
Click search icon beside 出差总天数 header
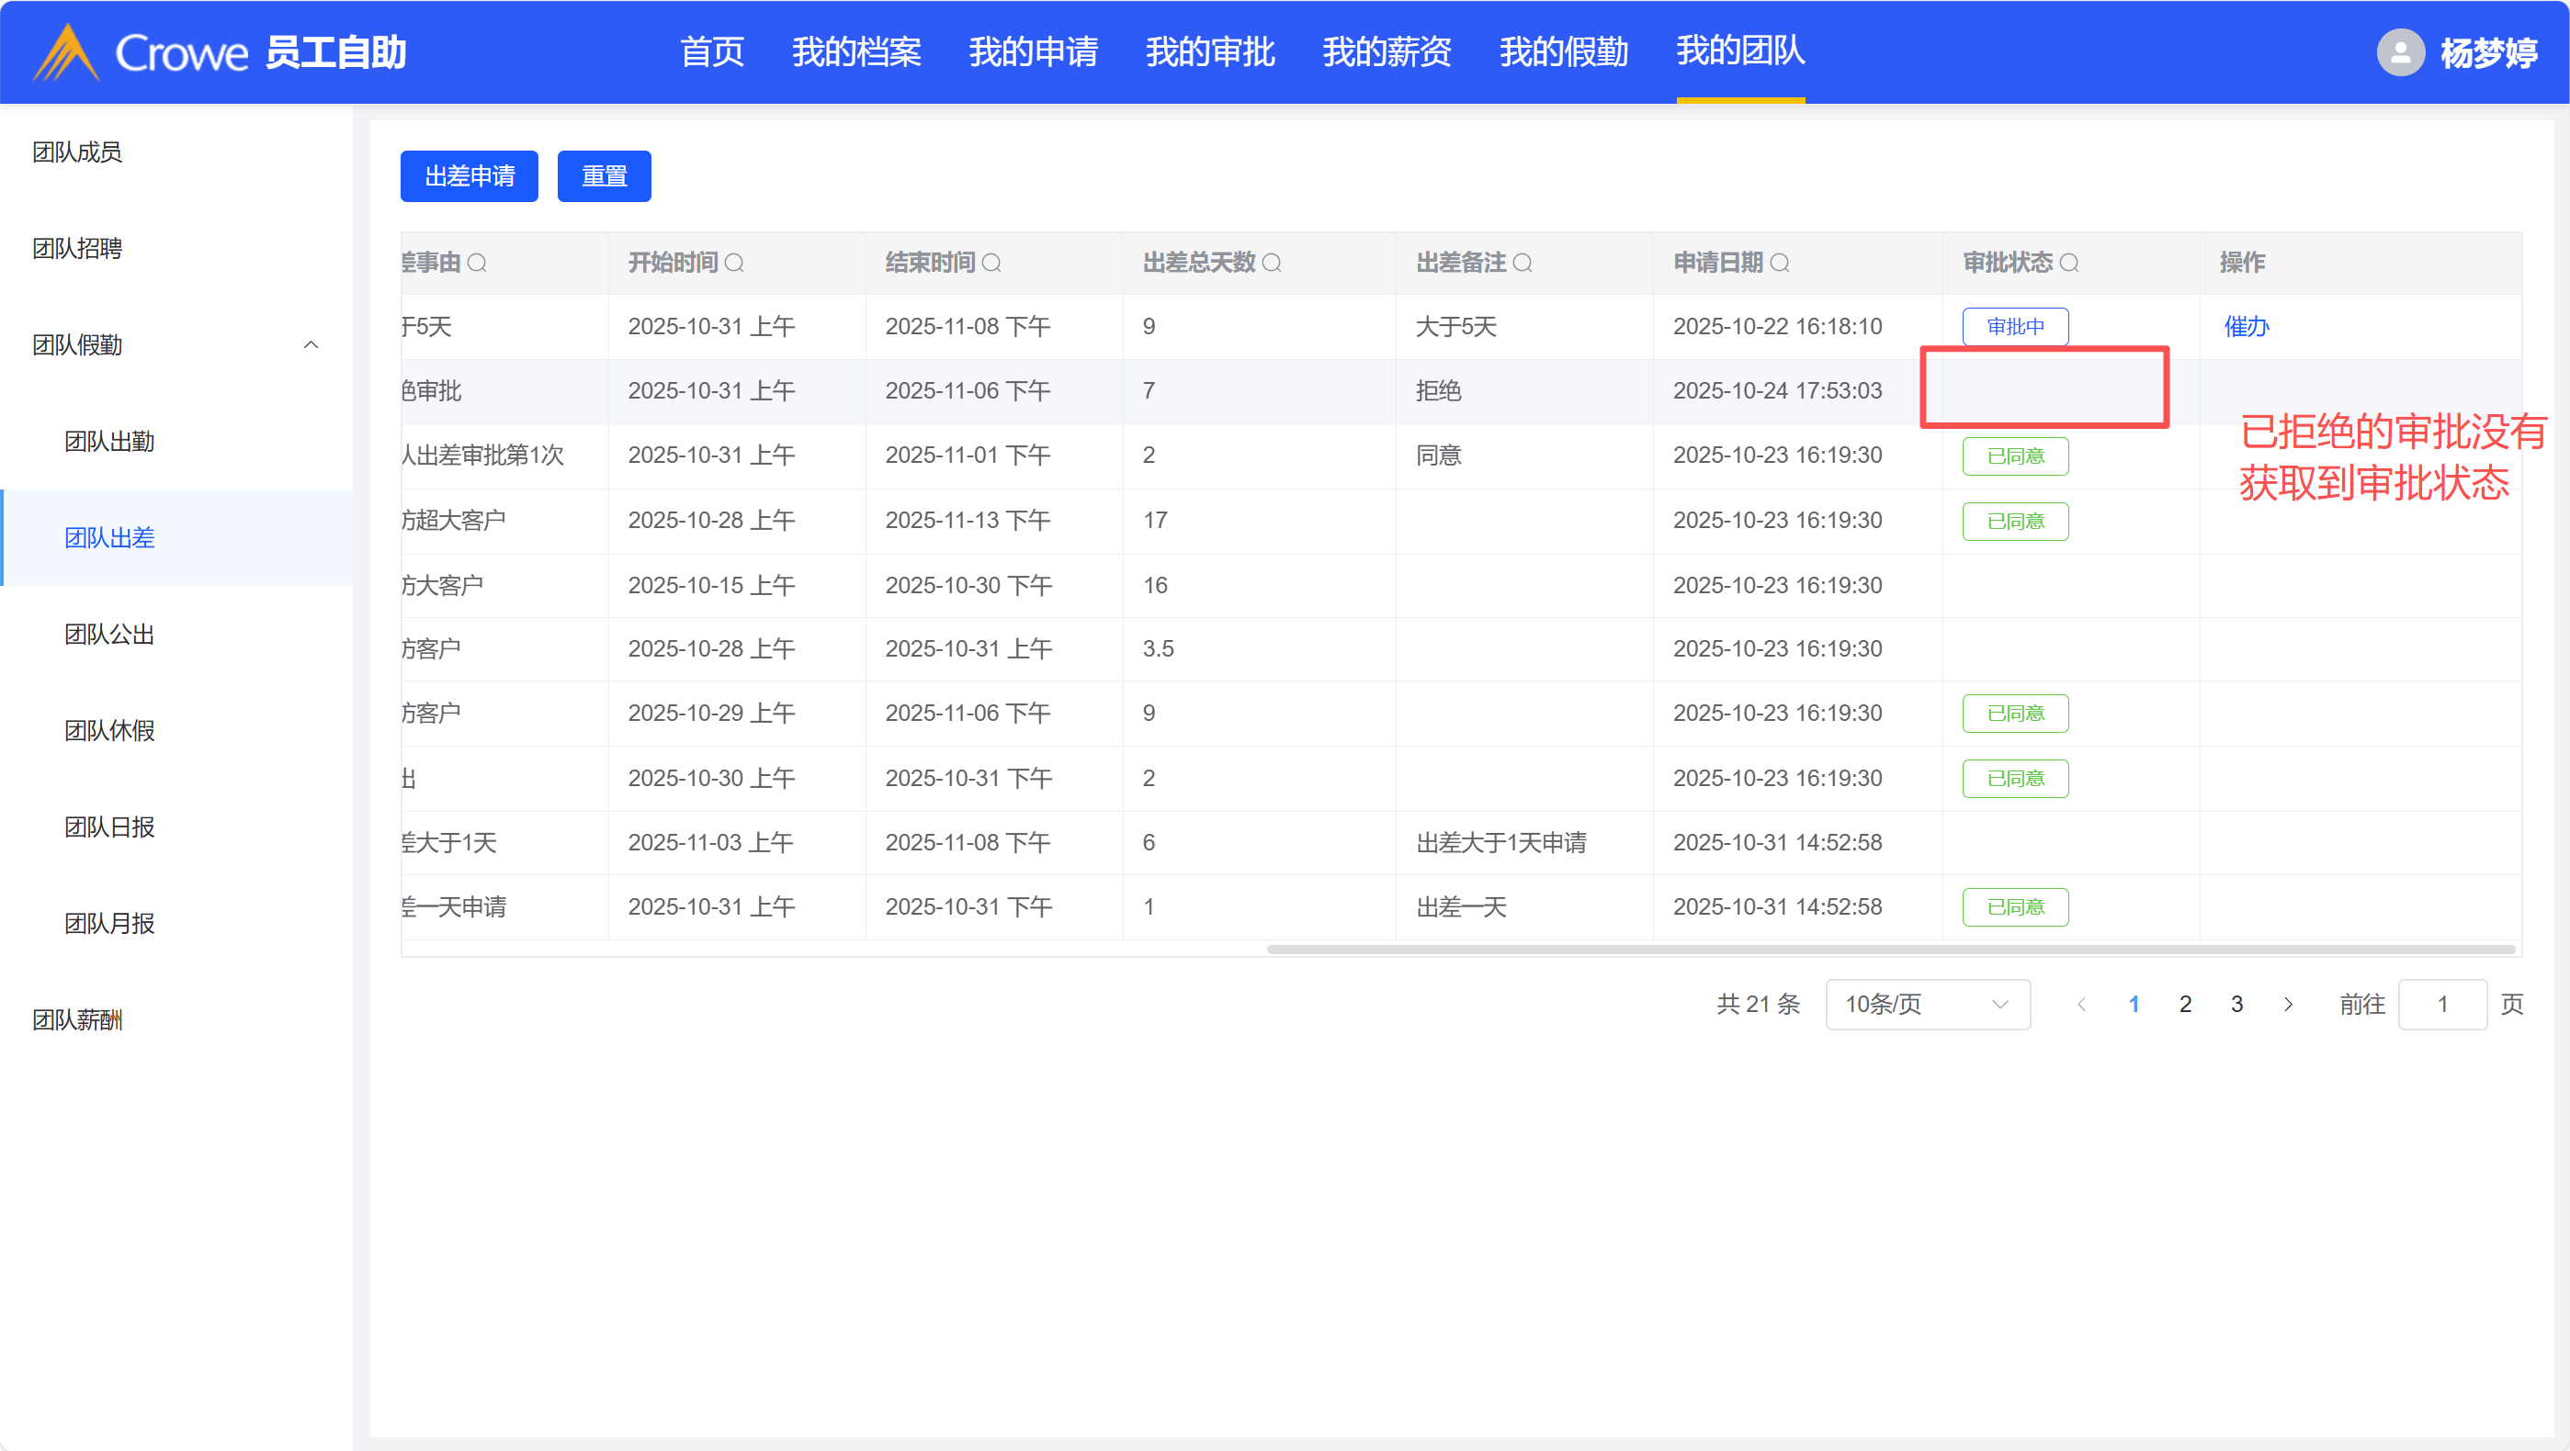click(1272, 264)
